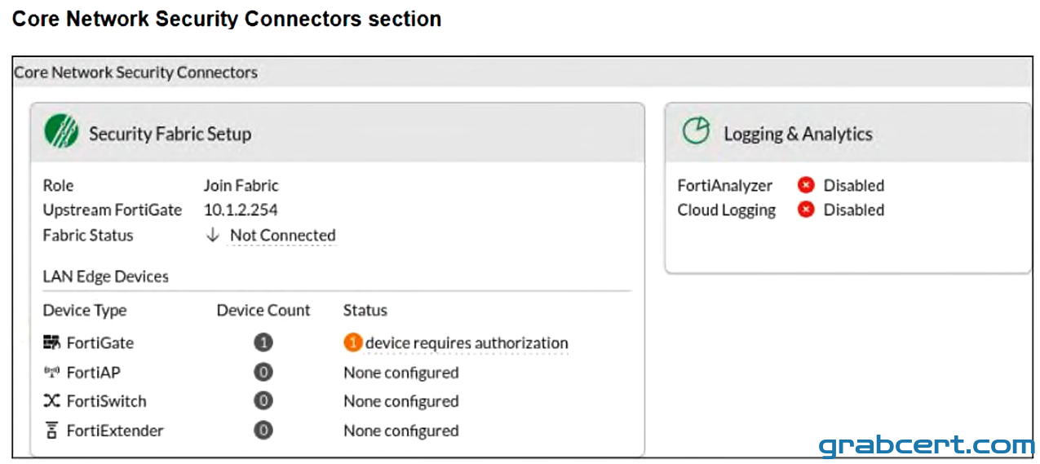
Task: Select the FortiExtender row label
Action: tap(115, 431)
